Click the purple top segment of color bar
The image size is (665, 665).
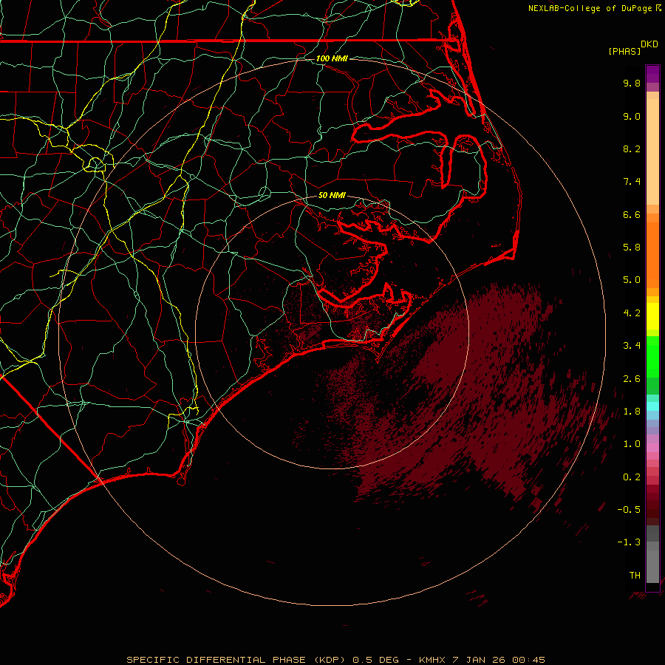click(652, 74)
